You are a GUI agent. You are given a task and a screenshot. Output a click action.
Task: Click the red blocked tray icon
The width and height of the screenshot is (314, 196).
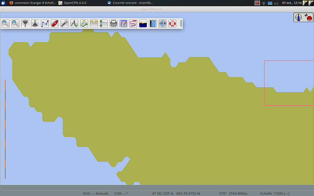257,3
